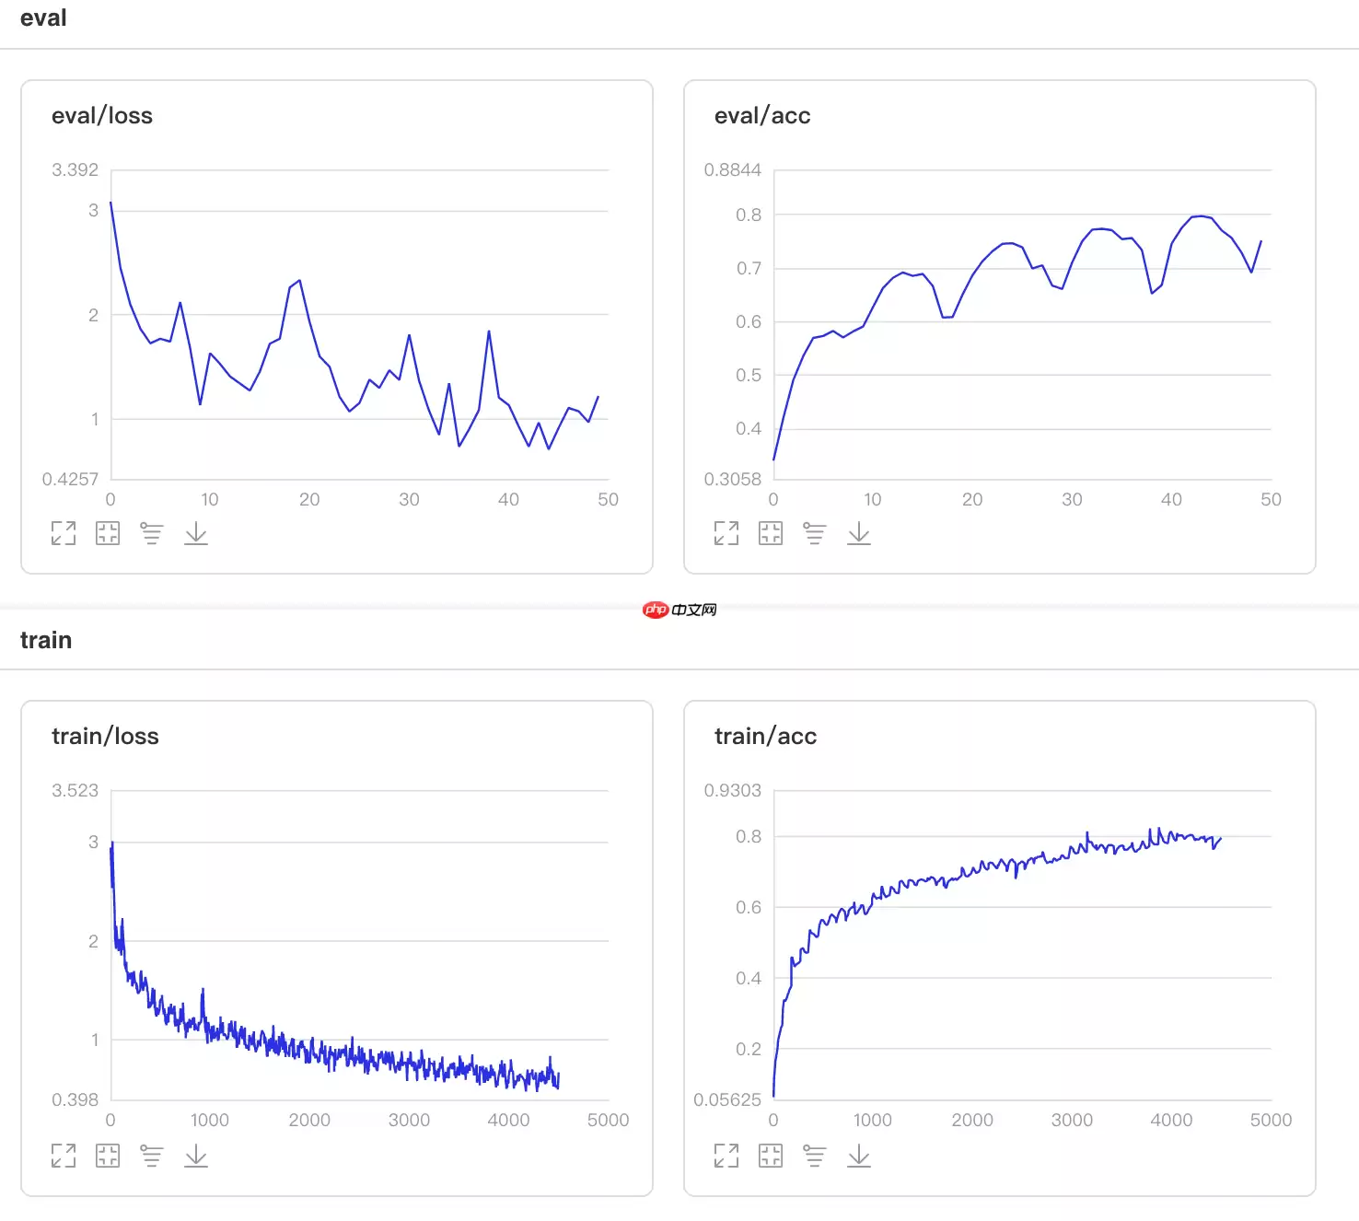Expand the train/acc chart to fullscreen
1359x1221 pixels.
(726, 1155)
